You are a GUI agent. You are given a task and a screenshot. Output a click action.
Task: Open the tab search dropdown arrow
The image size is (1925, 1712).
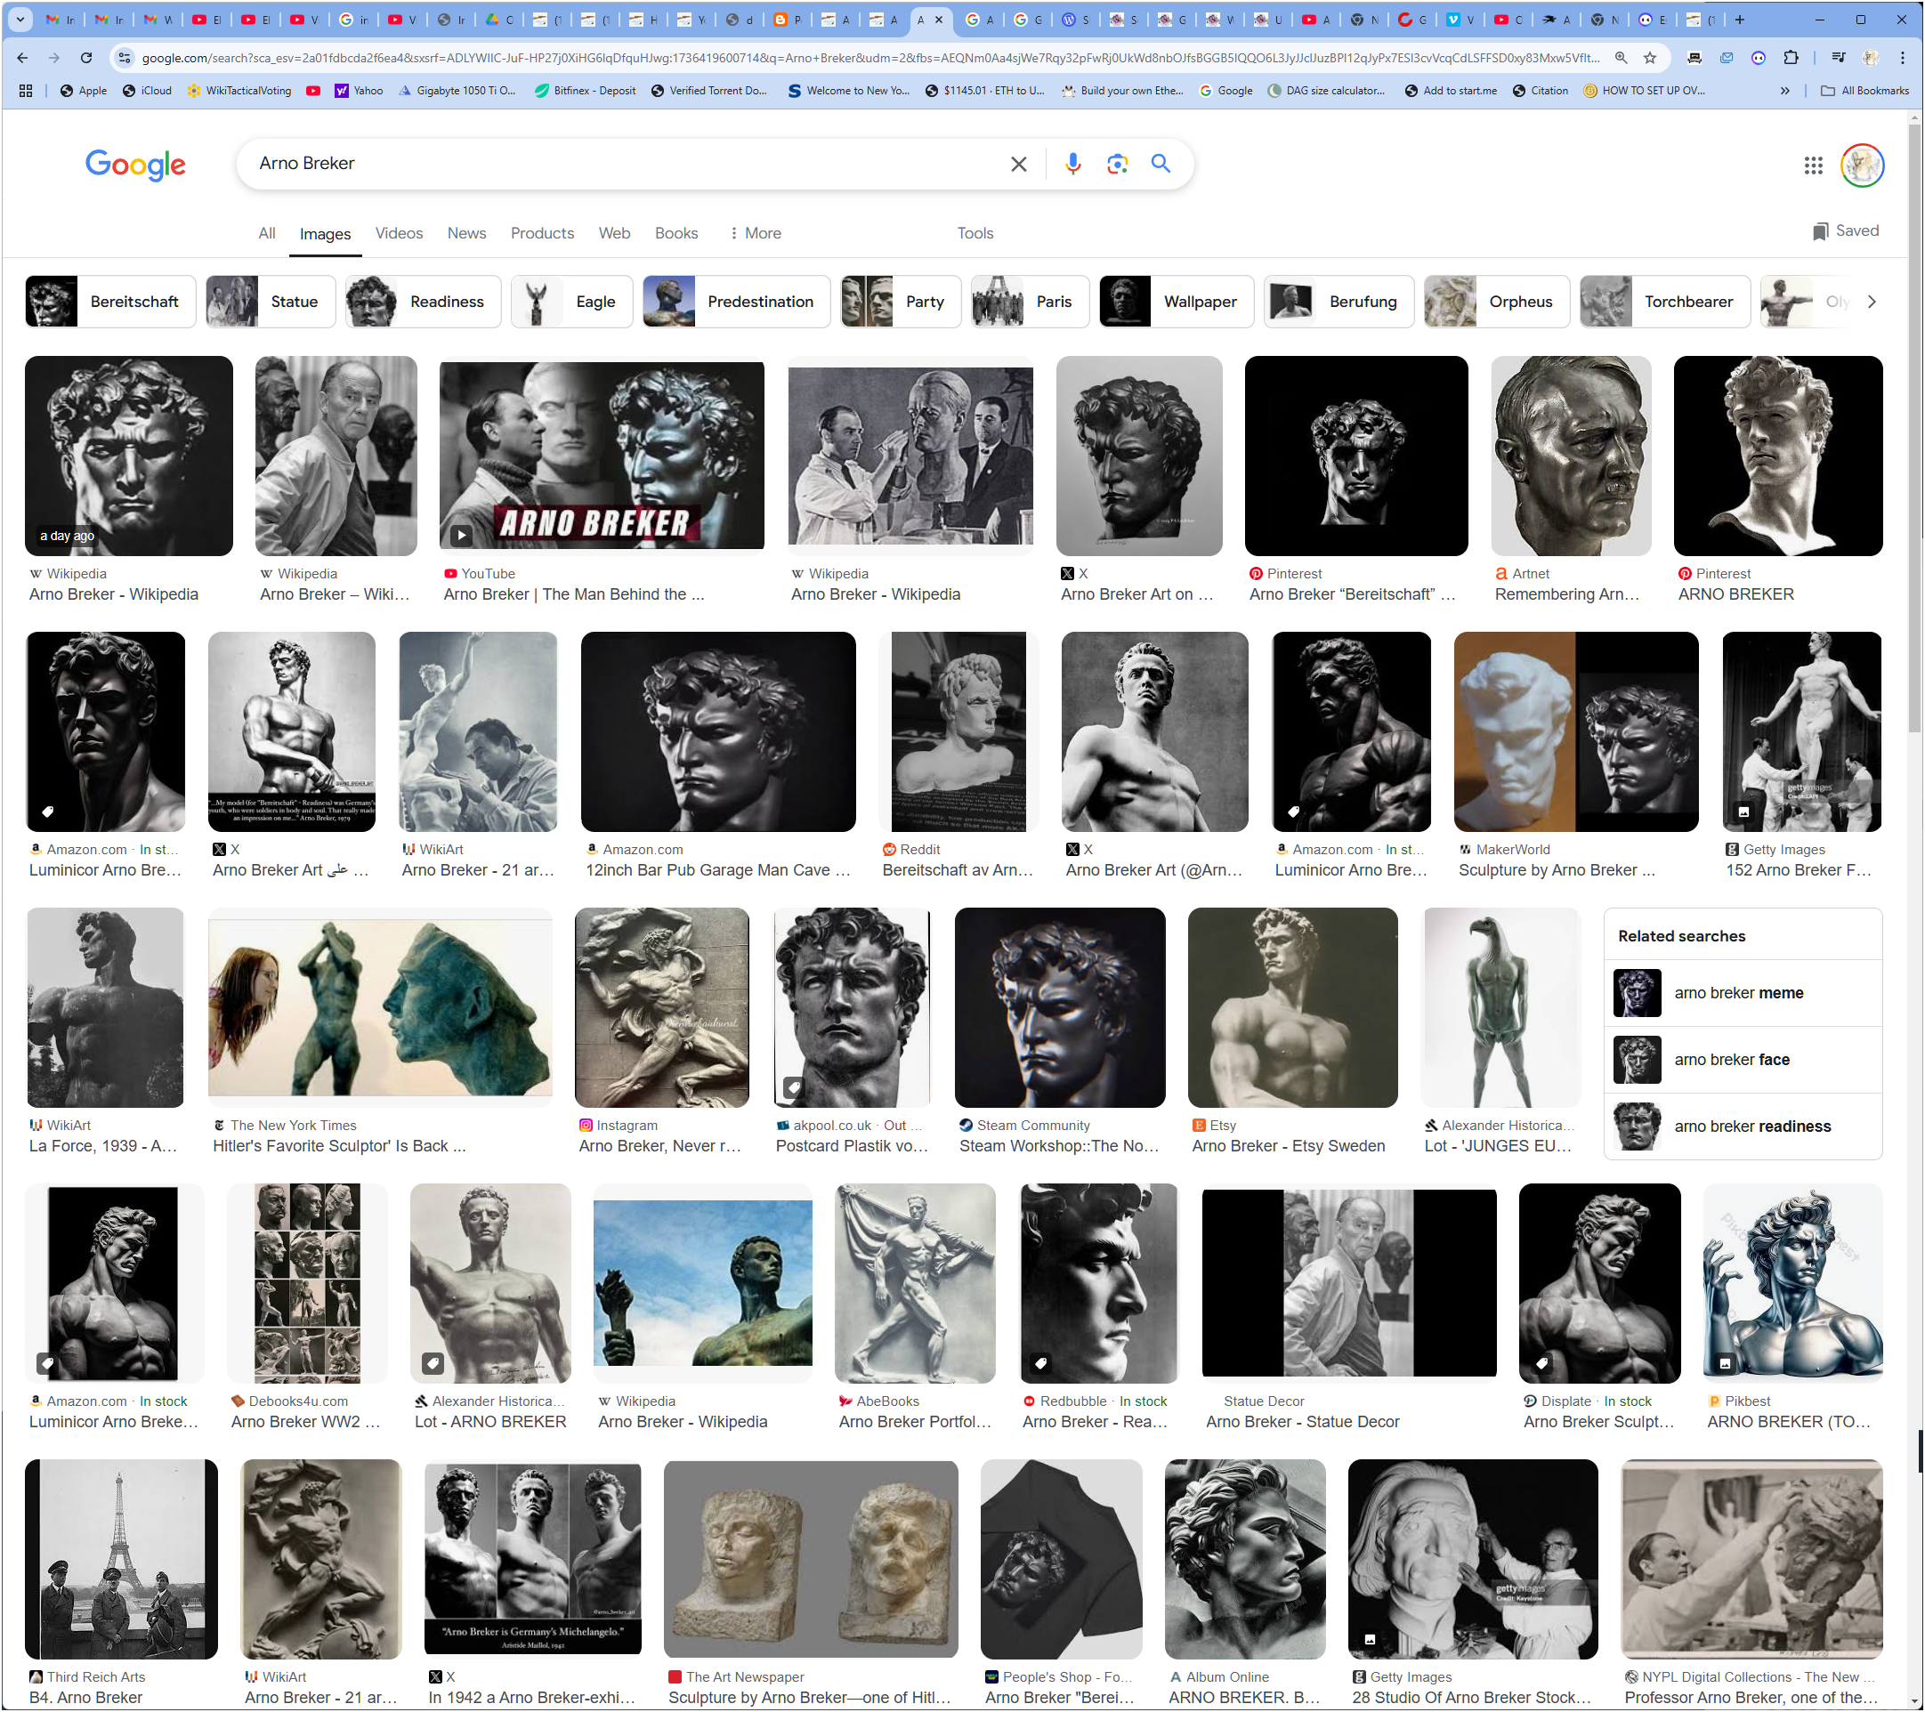[x=20, y=19]
